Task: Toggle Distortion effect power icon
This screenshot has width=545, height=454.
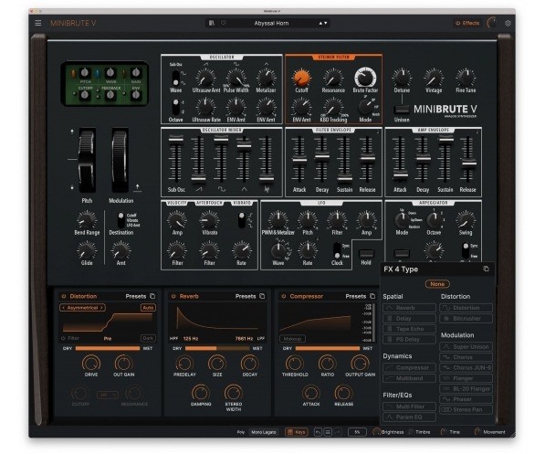Action: tap(64, 296)
